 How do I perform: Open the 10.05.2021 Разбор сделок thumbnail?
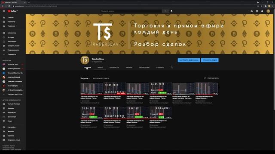point(115,89)
